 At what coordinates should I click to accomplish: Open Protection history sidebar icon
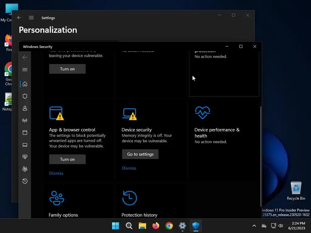click(x=25, y=181)
